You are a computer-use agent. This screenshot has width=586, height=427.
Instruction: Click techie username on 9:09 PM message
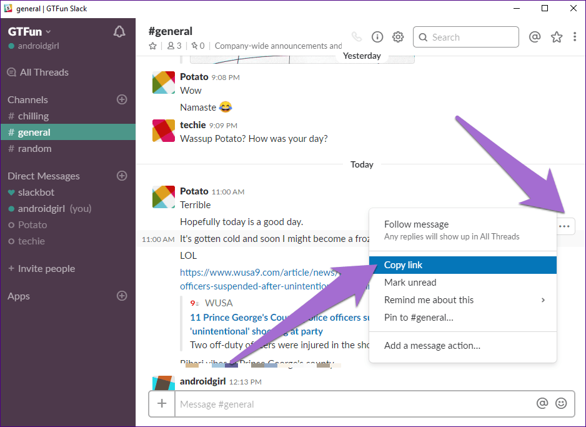point(193,125)
